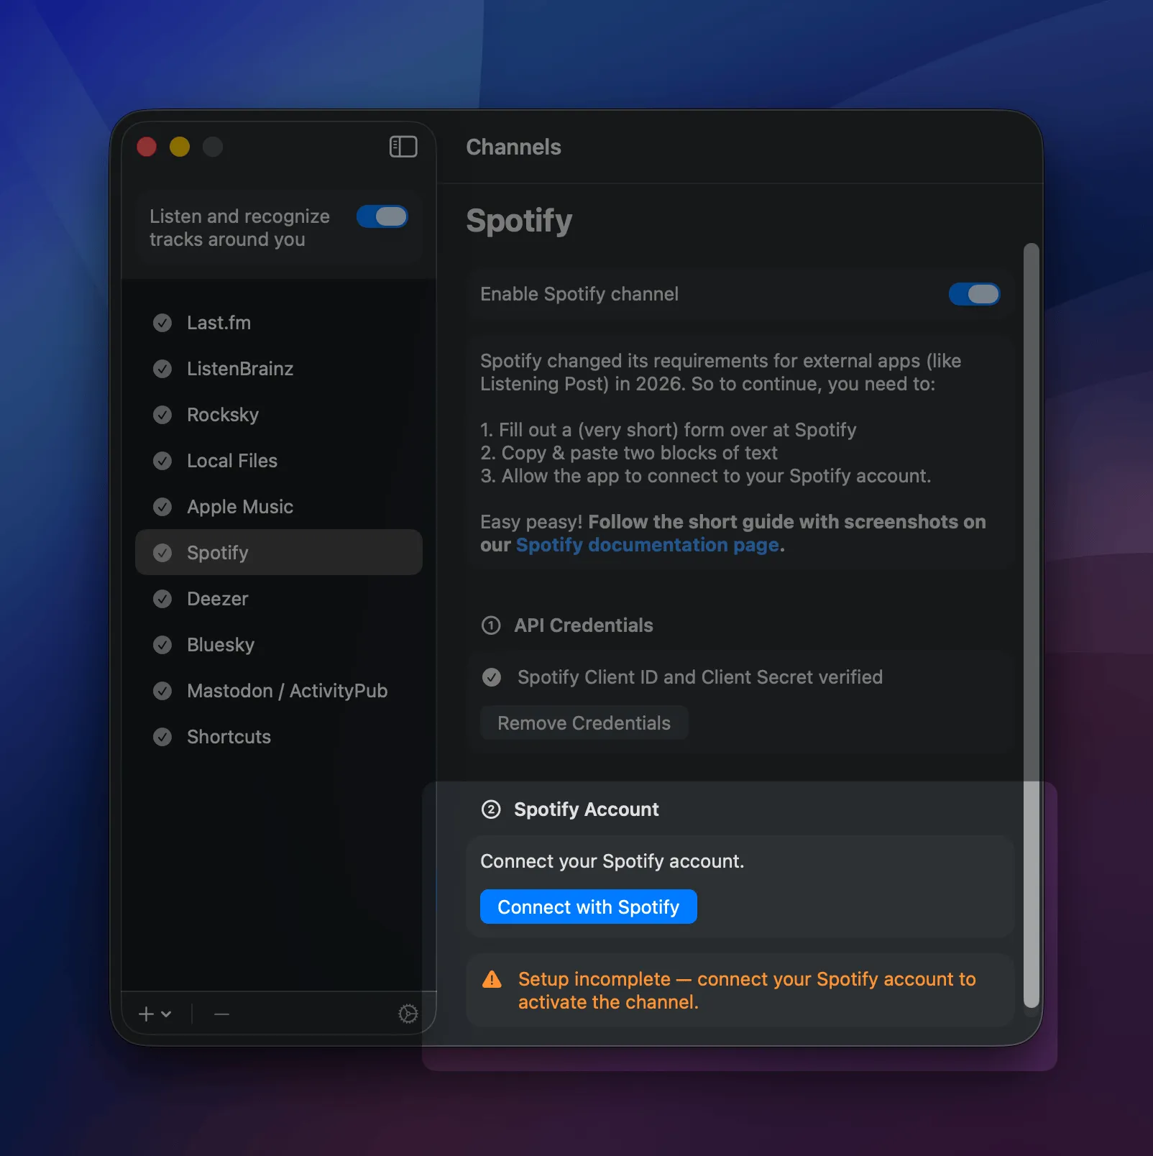Toggle the sidebar visibility icon
The width and height of the screenshot is (1153, 1156).
[x=403, y=147]
